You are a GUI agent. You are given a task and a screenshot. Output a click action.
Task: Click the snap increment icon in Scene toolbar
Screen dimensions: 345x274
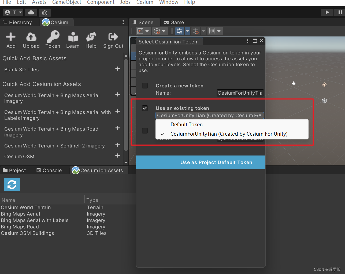click(196, 31)
